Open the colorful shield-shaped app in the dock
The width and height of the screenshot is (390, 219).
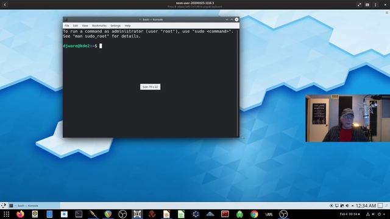[108, 214]
